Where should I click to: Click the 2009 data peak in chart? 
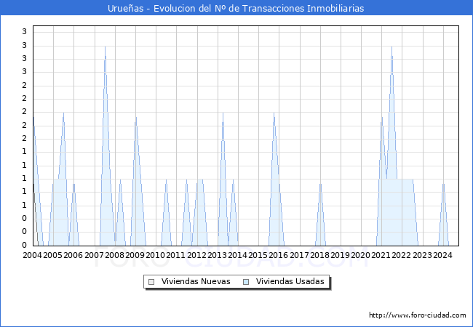click(x=136, y=118)
